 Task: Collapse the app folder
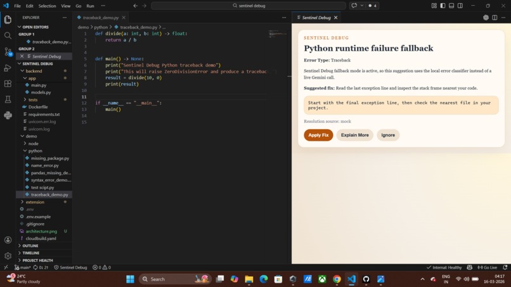(32, 78)
